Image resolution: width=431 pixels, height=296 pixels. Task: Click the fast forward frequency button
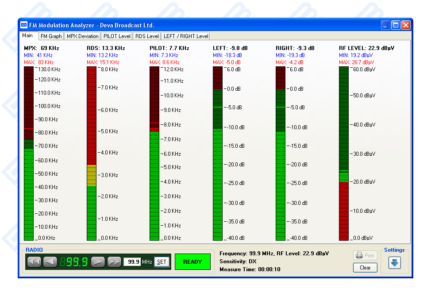click(x=114, y=262)
